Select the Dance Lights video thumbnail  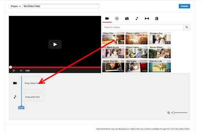point(136,38)
